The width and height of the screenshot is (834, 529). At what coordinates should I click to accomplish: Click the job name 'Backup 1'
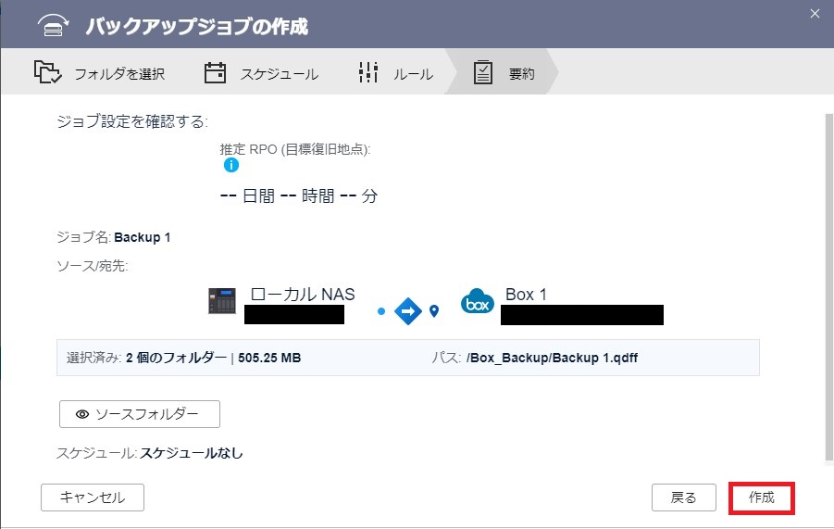tap(142, 237)
